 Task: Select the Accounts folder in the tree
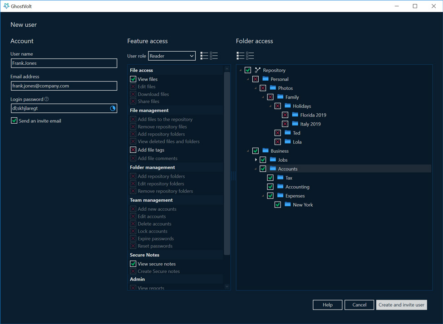pyautogui.click(x=288, y=169)
